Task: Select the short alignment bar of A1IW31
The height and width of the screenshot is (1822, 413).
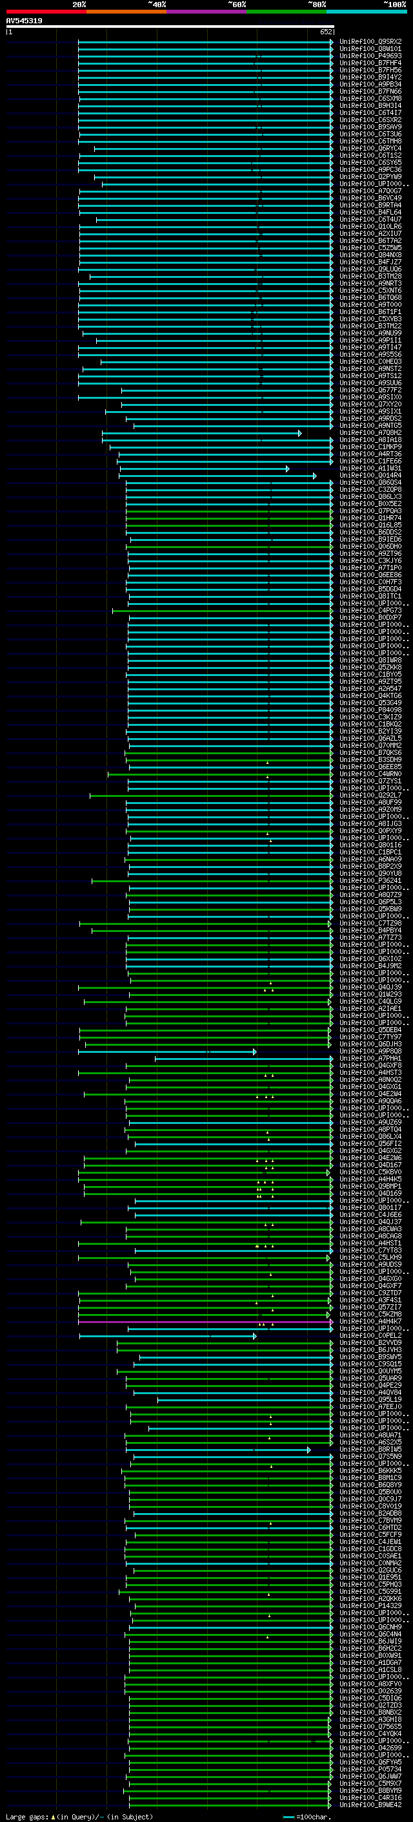Action: click(x=205, y=468)
